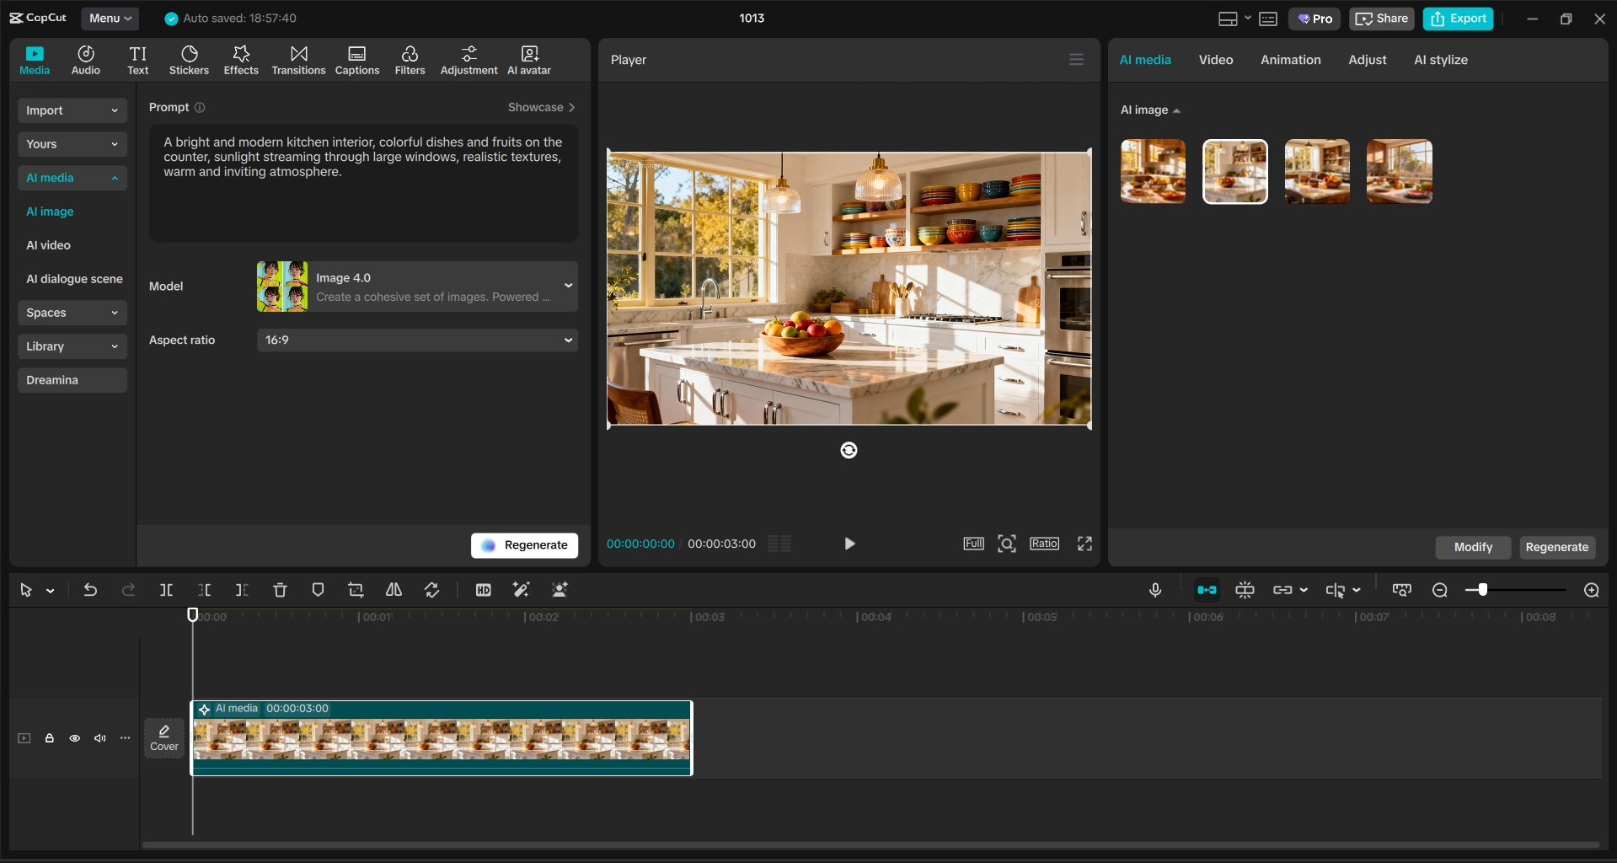Select the Text tool in the top toolbar
The height and width of the screenshot is (863, 1617).
(137, 59)
